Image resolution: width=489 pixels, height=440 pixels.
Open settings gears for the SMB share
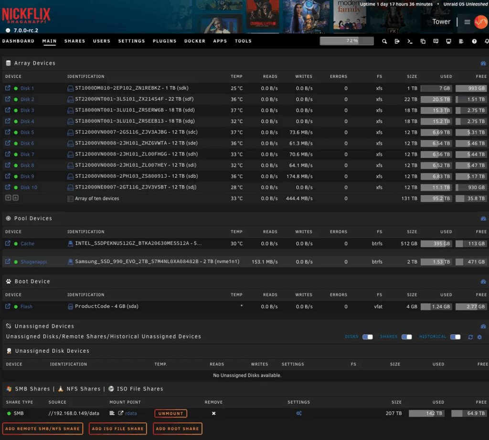299,413
